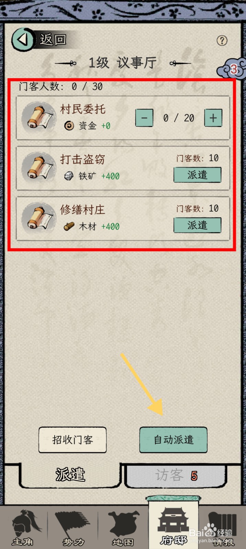
Task: Select the 府邸 mansion tab
Action: [174, 522]
